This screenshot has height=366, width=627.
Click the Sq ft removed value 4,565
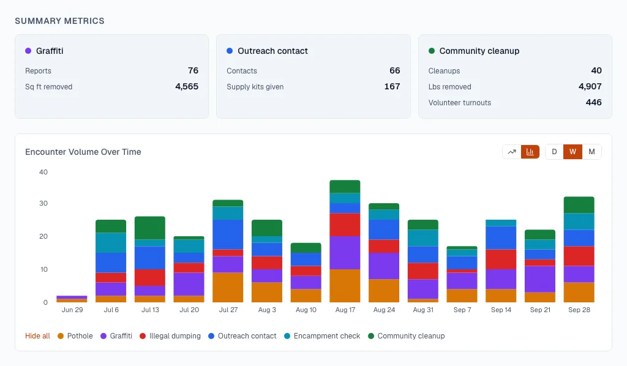(187, 87)
